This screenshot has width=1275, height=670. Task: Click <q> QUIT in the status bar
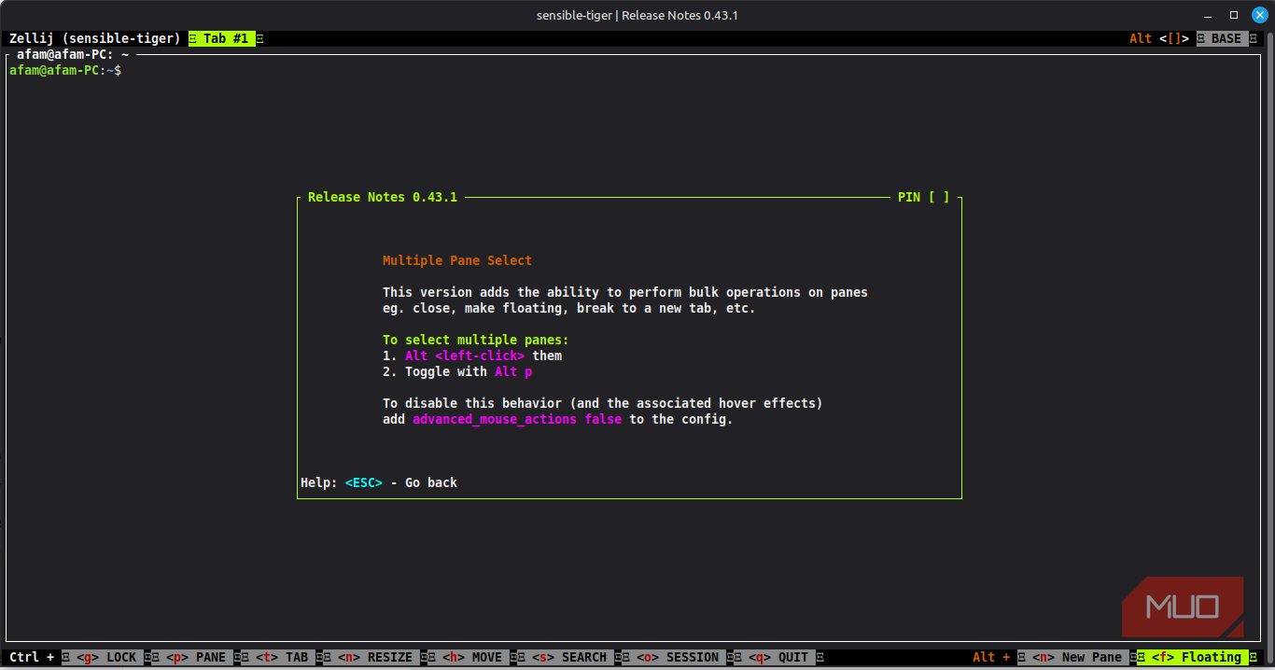pyautogui.click(x=775, y=657)
